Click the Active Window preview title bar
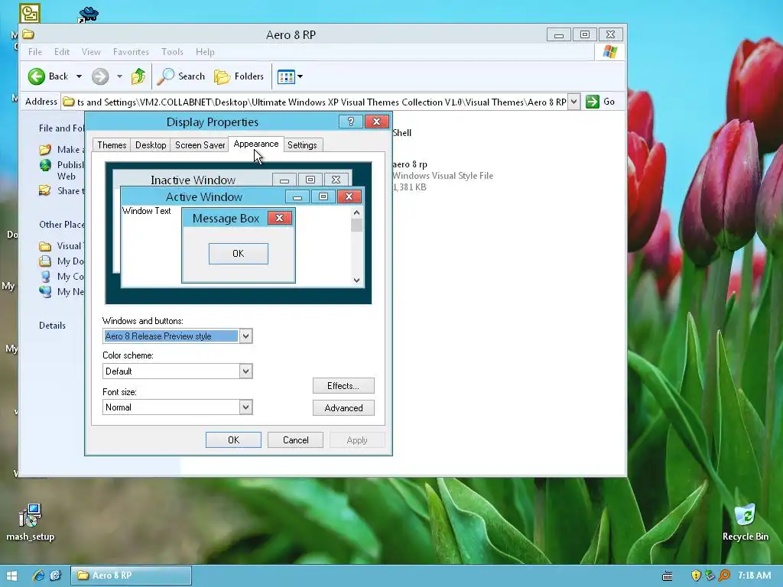The height and width of the screenshot is (587, 783). 203,196
